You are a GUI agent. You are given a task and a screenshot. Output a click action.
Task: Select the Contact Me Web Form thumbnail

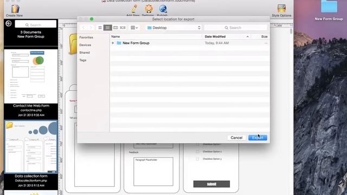pos(31,76)
